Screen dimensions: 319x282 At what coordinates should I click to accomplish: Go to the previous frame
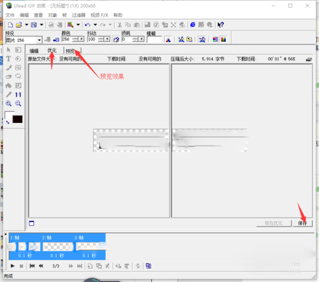[x=41, y=266]
